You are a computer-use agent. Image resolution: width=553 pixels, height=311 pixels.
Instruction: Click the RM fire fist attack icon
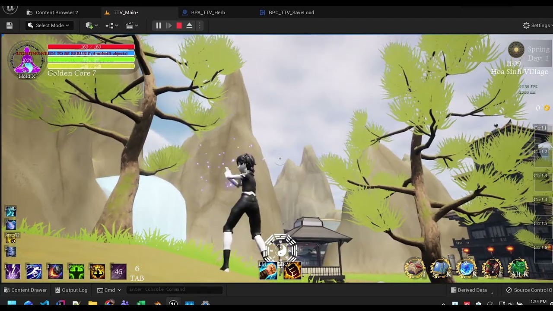pos(292,271)
